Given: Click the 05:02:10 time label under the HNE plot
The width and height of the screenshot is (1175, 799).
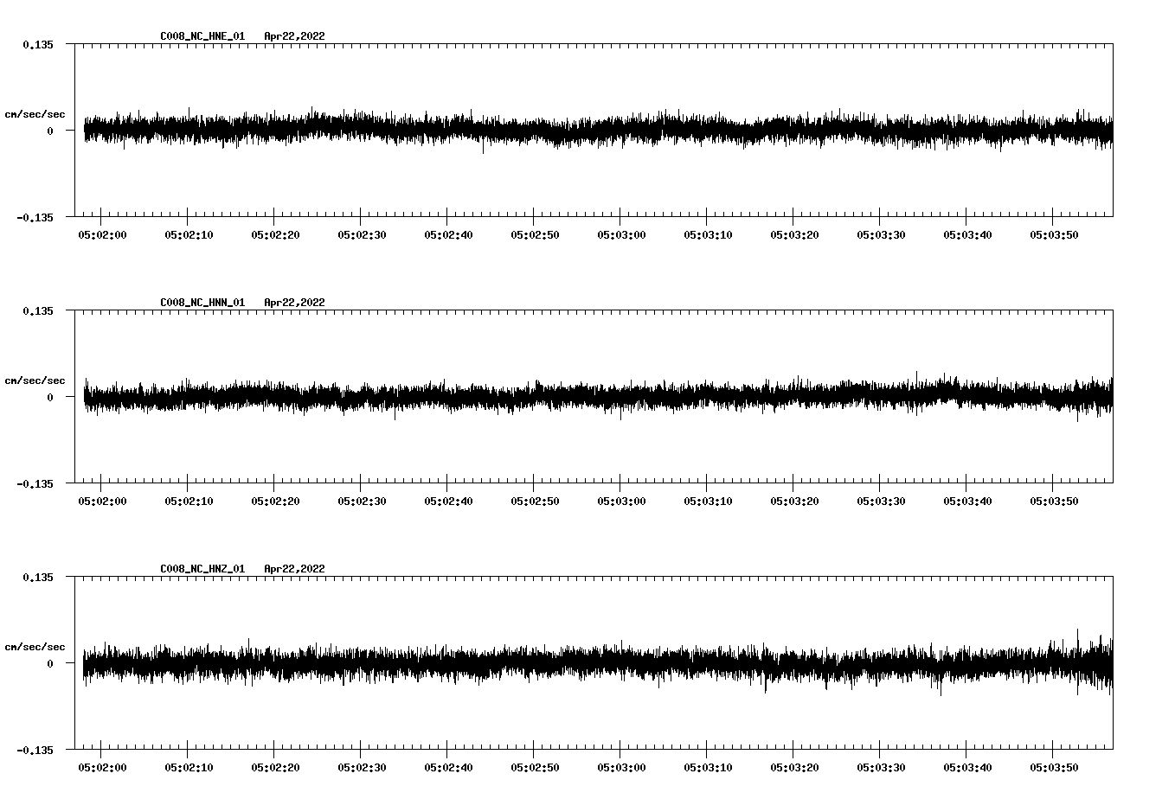Looking at the screenshot, I should point(189,234).
